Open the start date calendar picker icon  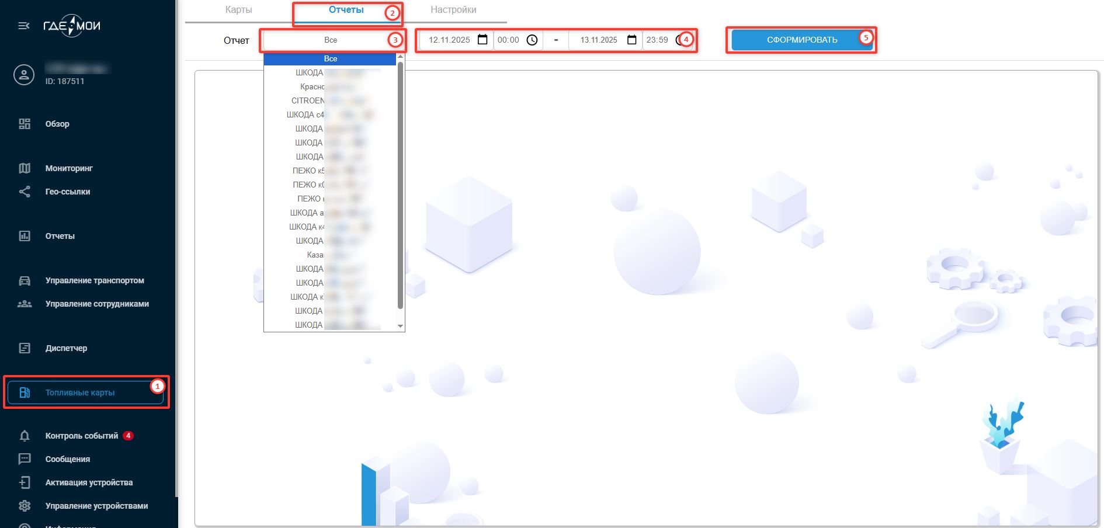click(x=482, y=40)
